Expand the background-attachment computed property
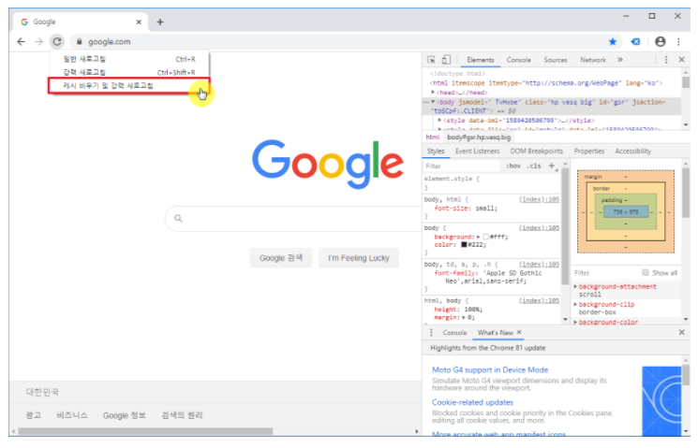Screen dimensions: 698x448 coord(575,287)
